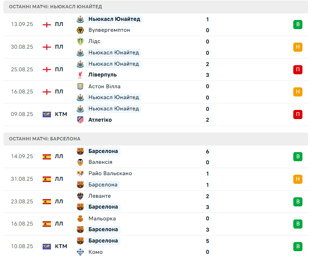Select the Останні матчі: Барселона header
Screen dimensions: 312x259
click(x=156, y=139)
